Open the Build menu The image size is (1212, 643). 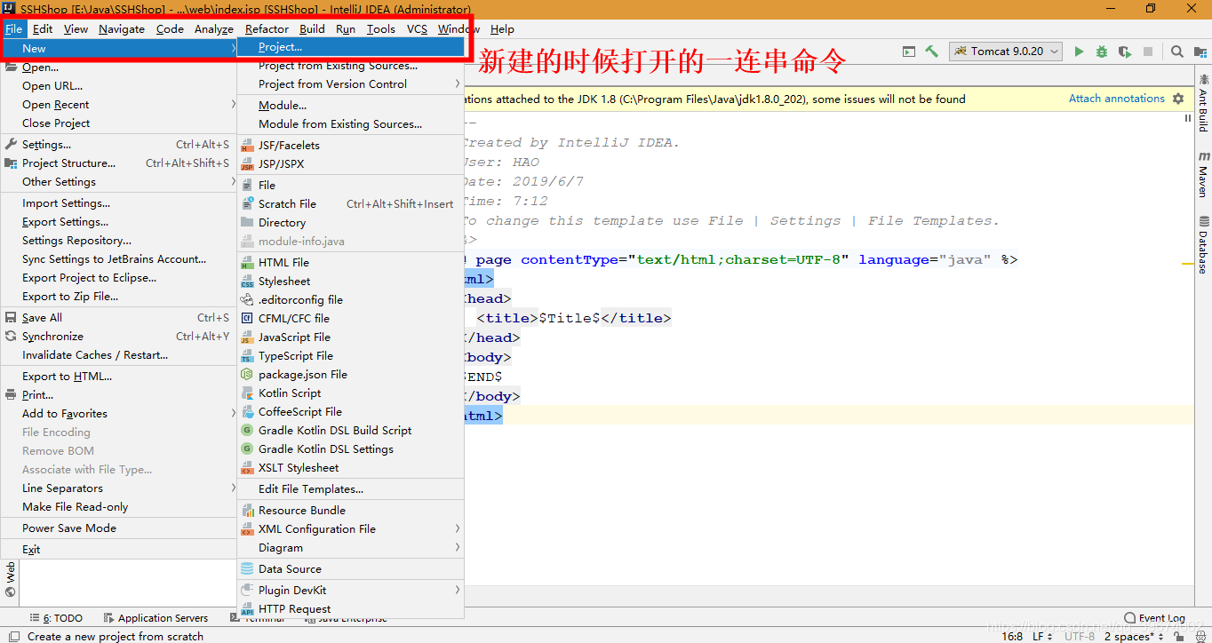312,28
